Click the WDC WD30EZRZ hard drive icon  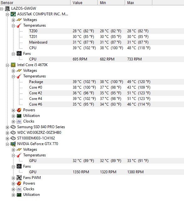[13, 133]
